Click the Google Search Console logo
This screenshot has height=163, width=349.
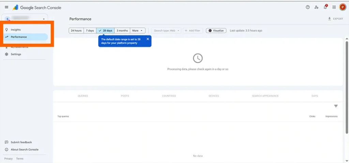coord(37,8)
